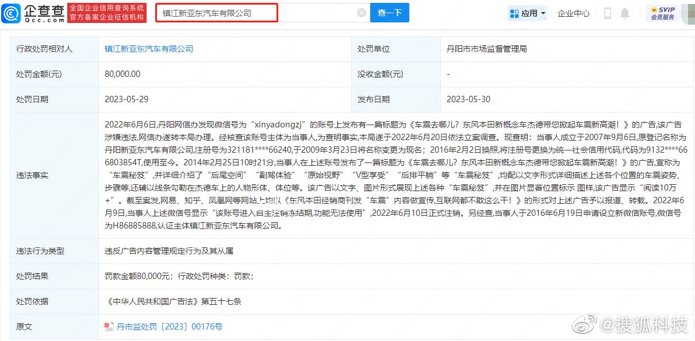
Task: Select the publish date 2023-05-30
Action: (x=469, y=99)
